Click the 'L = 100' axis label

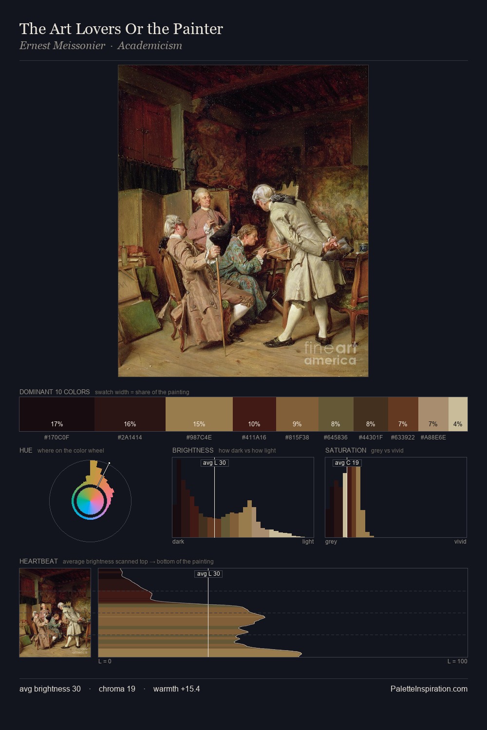click(x=457, y=661)
